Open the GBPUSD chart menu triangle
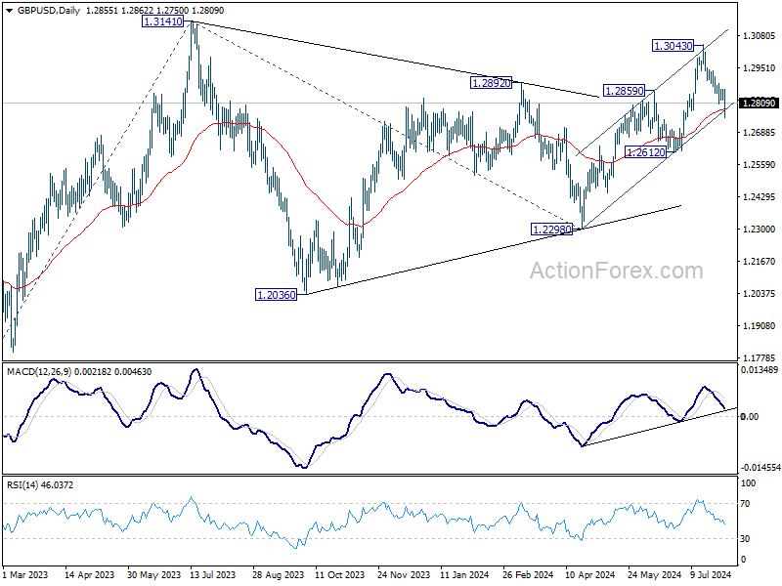This screenshot has width=782, height=586. (10, 11)
